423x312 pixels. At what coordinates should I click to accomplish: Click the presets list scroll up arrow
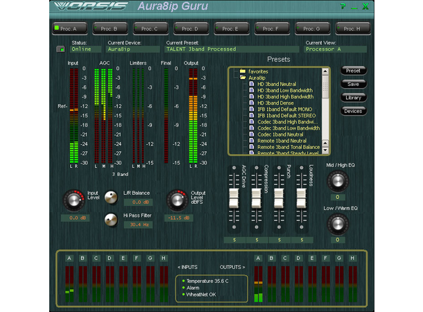point(325,71)
